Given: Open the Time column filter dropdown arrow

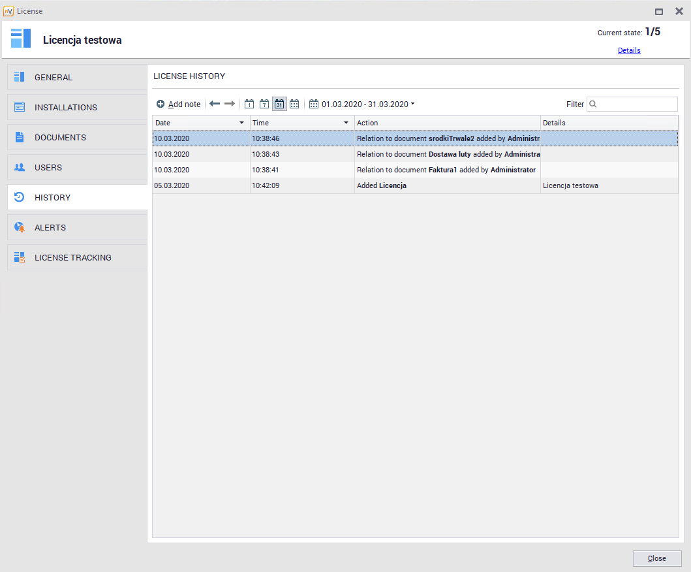Looking at the screenshot, I should click(x=346, y=123).
